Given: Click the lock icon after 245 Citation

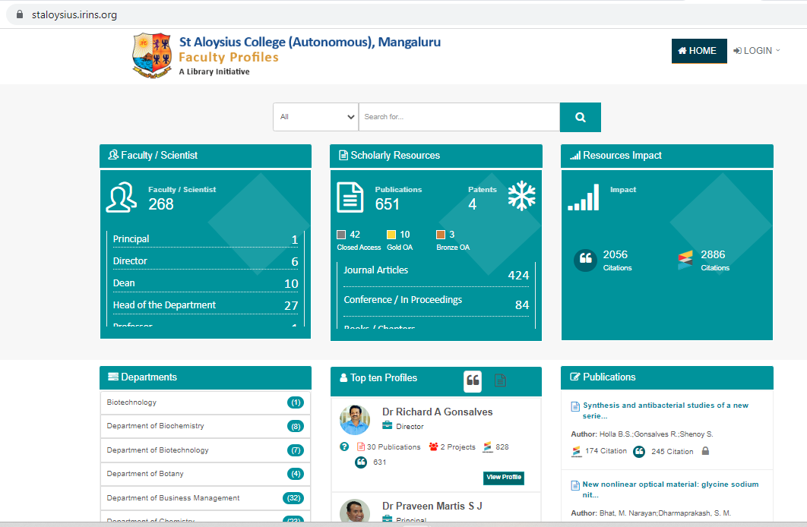Looking at the screenshot, I should coord(706,451).
